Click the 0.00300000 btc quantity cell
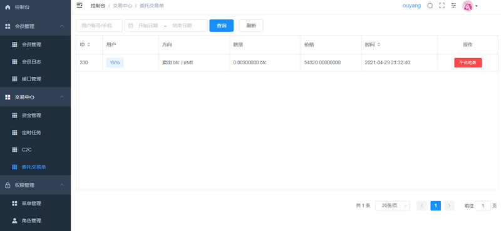501x231 pixels. (249, 63)
